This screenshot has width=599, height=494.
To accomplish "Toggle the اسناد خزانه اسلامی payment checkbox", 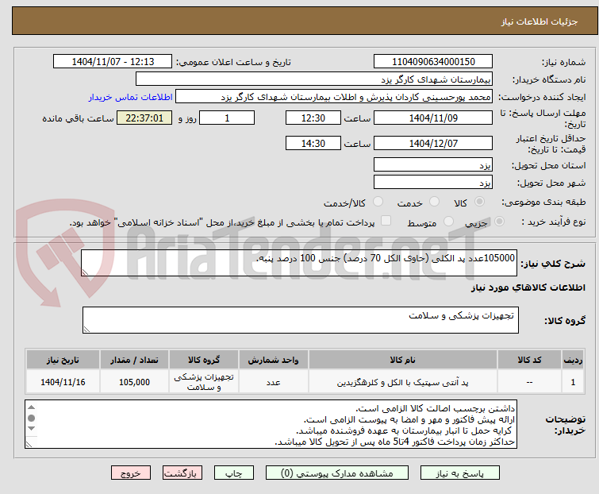I will (x=386, y=221).
